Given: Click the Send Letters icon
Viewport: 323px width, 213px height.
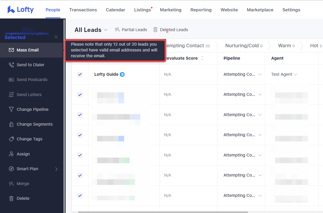Looking at the screenshot, I should 11,94.
